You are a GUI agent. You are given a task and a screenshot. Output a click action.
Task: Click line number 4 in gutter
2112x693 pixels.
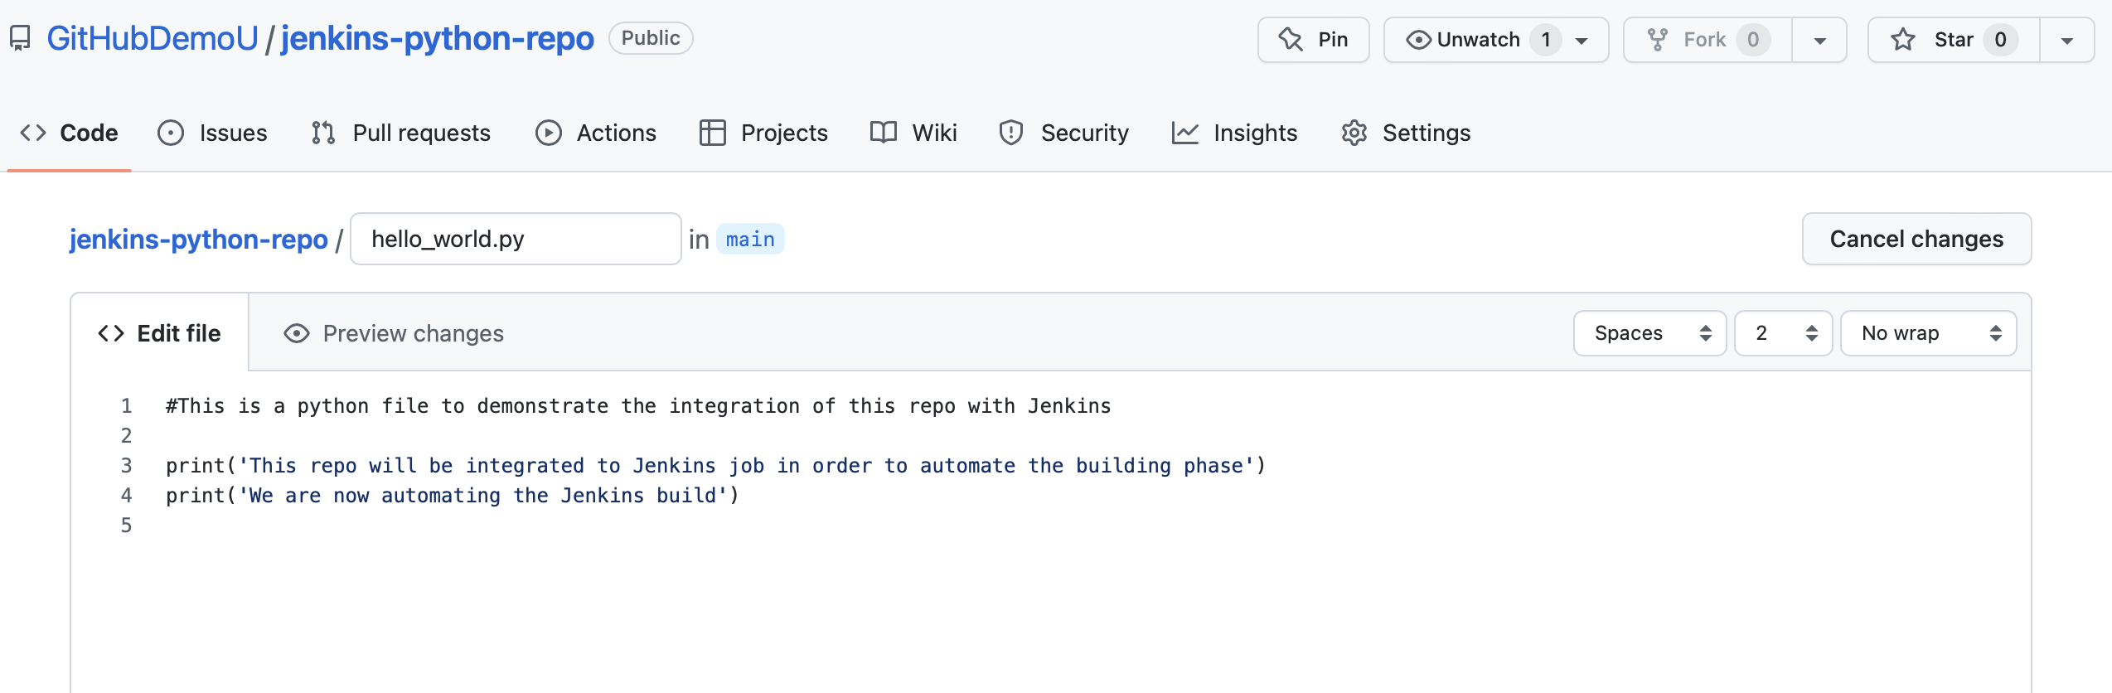tap(126, 496)
